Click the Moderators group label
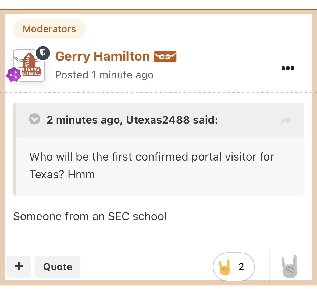Image resolution: width=317 pixels, height=294 pixels. 49,29
